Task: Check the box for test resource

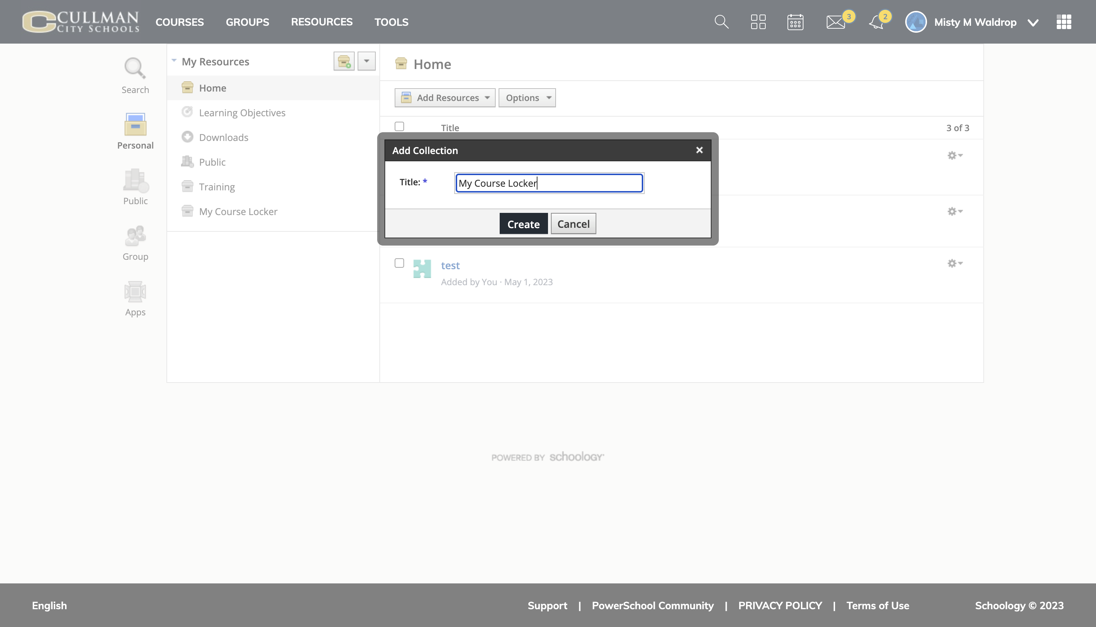Action: click(x=399, y=263)
